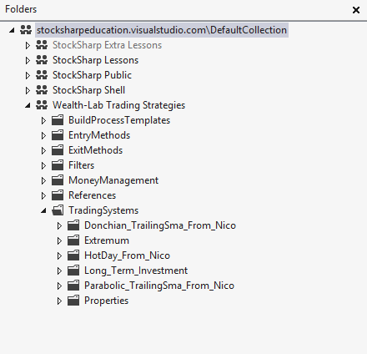
Task: Collapse the TradingSystems folder
Action: (43, 210)
